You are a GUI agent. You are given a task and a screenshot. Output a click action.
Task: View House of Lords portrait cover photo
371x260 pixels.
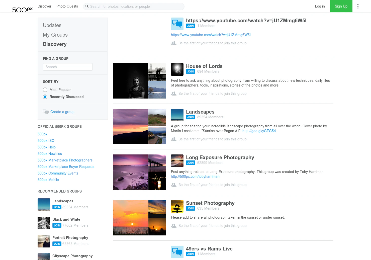[x=130, y=81]
